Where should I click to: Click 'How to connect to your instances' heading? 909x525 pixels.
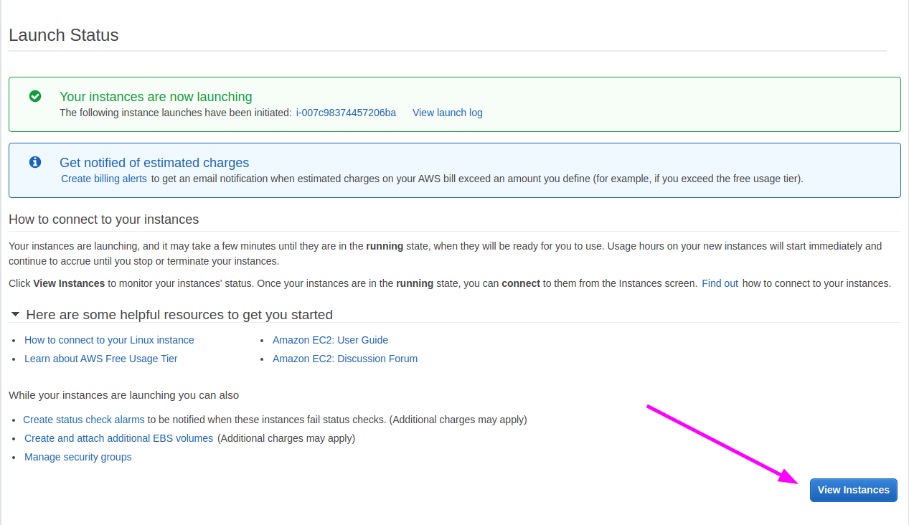coord(103,219)
